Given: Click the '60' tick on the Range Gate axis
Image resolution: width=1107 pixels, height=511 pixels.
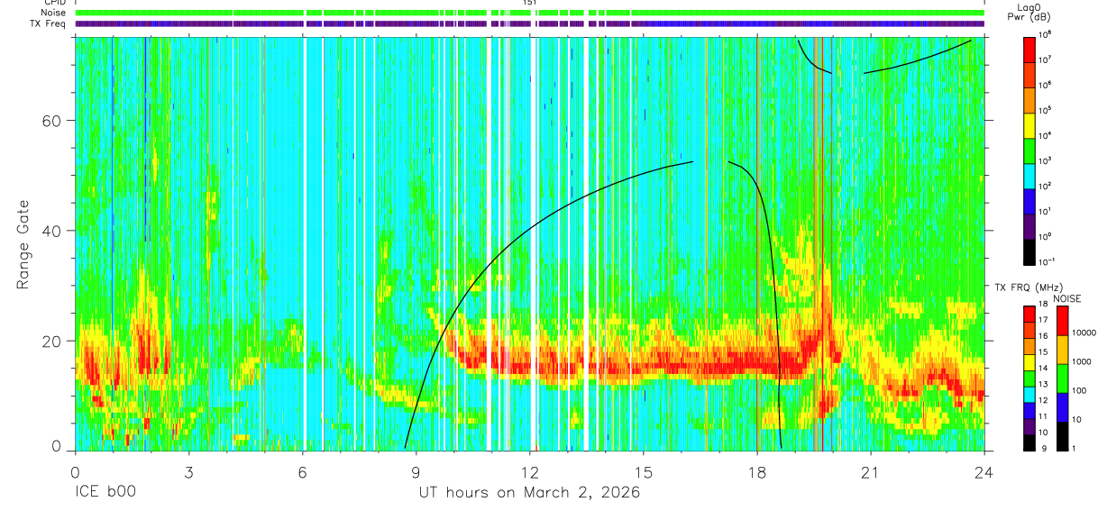Looking at the screenshot, I should coord(51,121).
